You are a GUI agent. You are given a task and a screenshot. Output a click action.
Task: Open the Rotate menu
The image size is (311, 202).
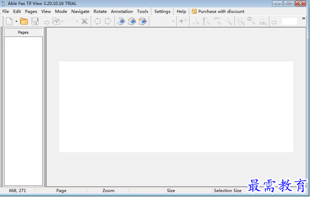tap(100, 11)
